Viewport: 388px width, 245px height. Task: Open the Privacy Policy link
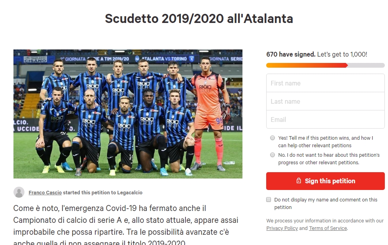pyautogui.click(x=282, y=228)
